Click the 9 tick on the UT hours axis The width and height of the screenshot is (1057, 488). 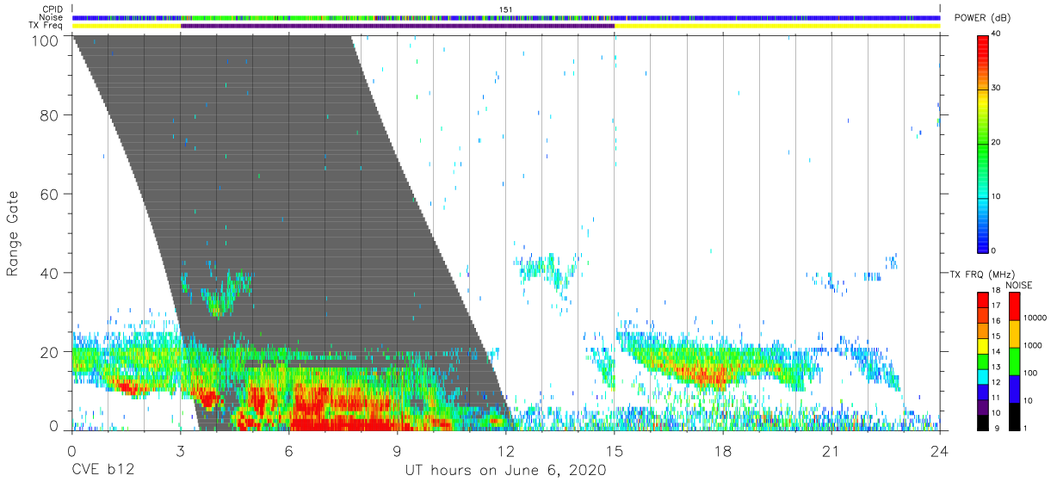pos(397,451)
